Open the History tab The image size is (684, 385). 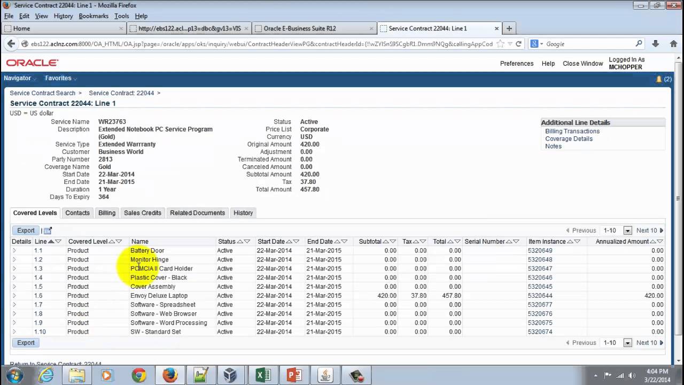point(243,213)
